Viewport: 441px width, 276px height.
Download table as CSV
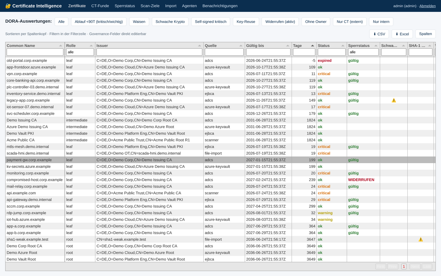[x=379, y=34]
